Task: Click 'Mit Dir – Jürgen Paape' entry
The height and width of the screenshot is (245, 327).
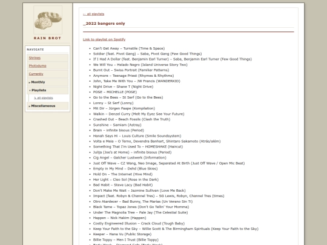Action: [x=124, y=108]
